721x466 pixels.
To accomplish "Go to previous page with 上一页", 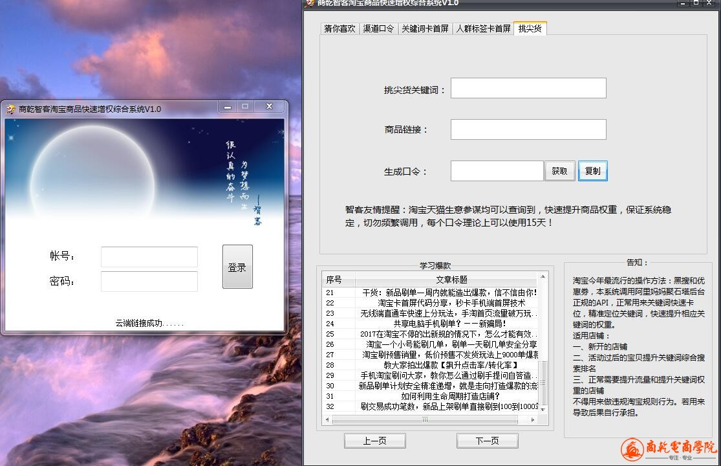I will pyautogui.click(x=375, y=441).
